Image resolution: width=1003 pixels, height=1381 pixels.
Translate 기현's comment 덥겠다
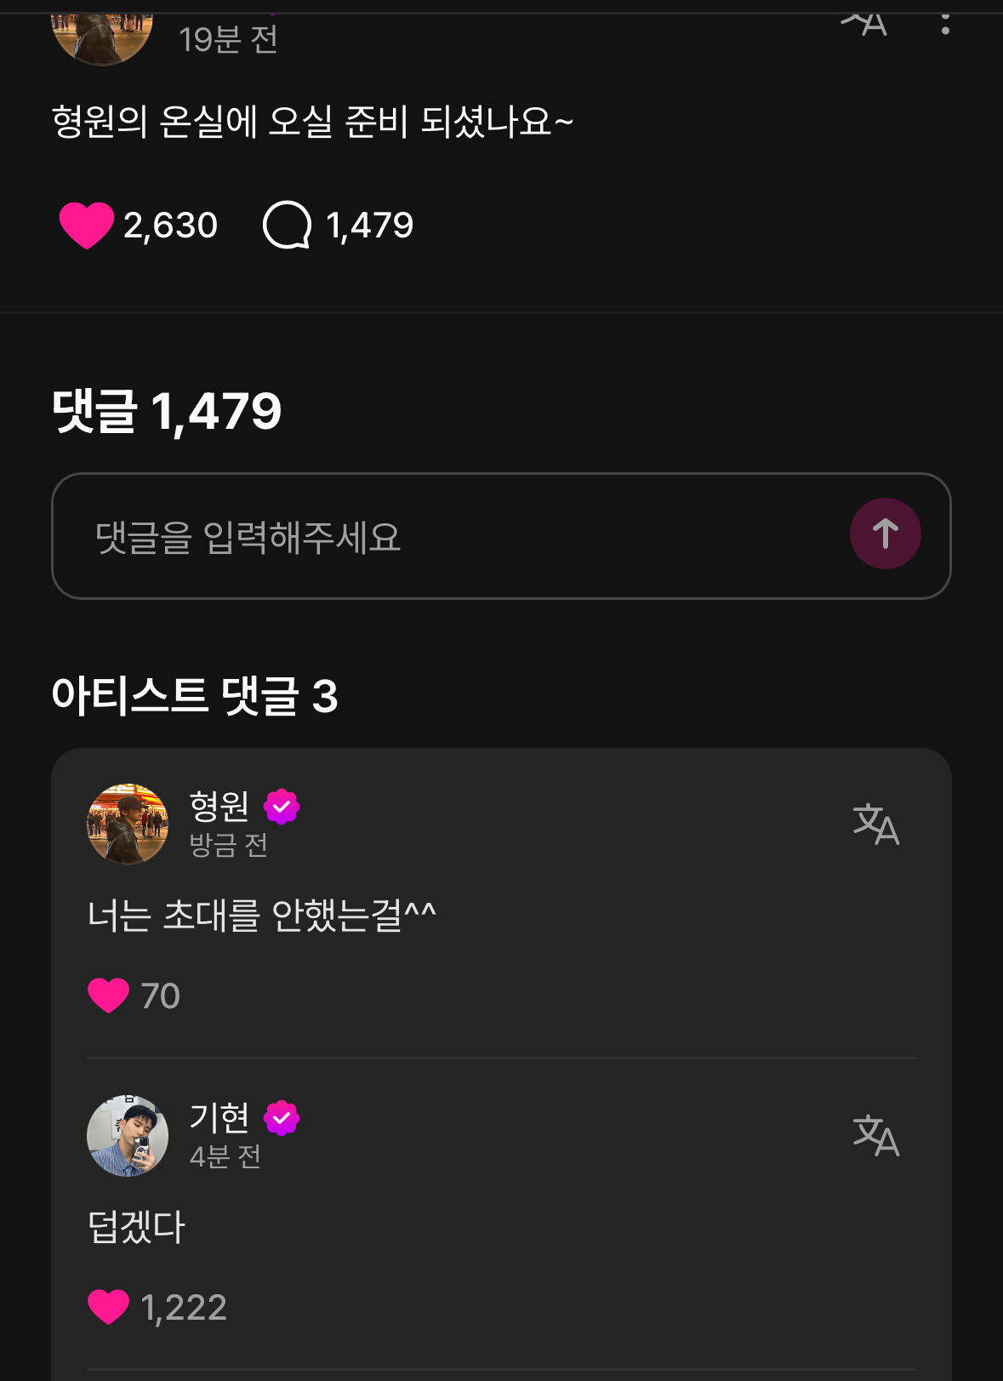point(875,1135)
